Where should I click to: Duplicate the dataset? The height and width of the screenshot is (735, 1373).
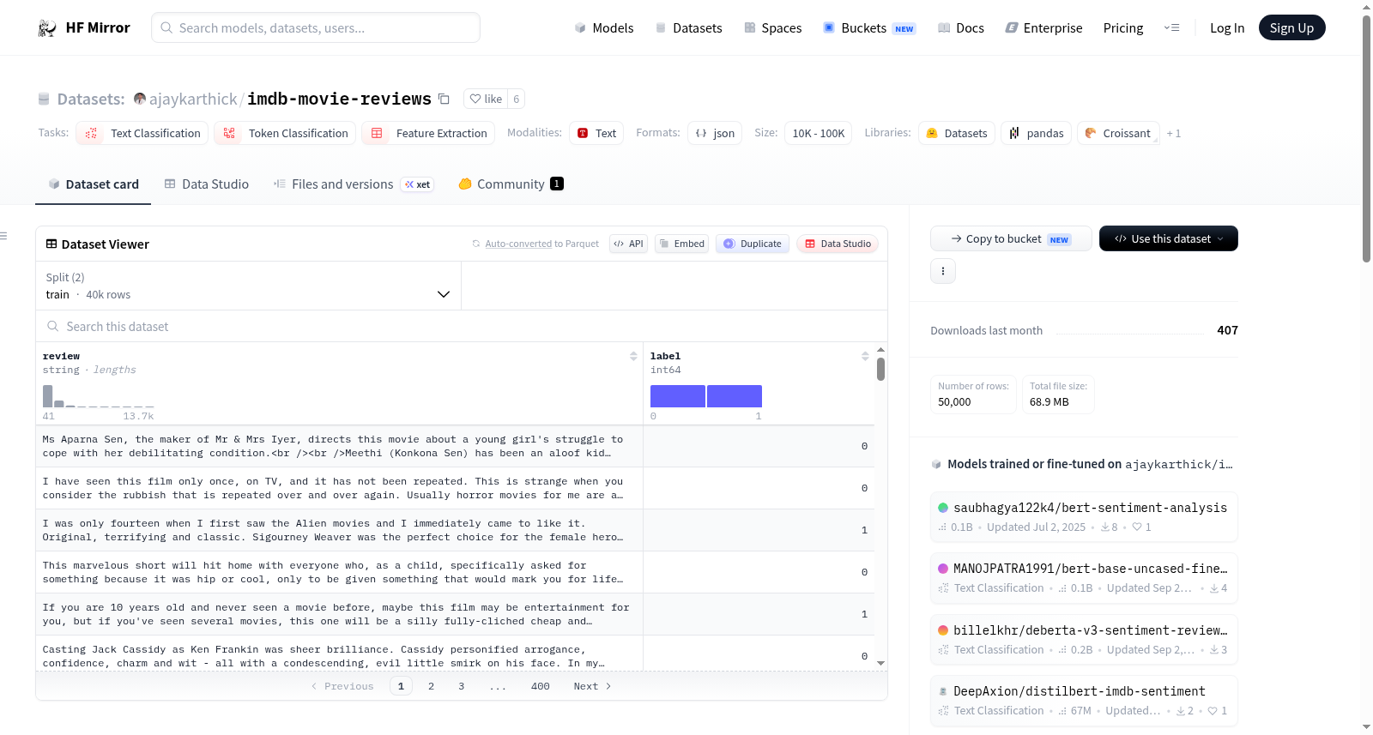tap(753, 244)
